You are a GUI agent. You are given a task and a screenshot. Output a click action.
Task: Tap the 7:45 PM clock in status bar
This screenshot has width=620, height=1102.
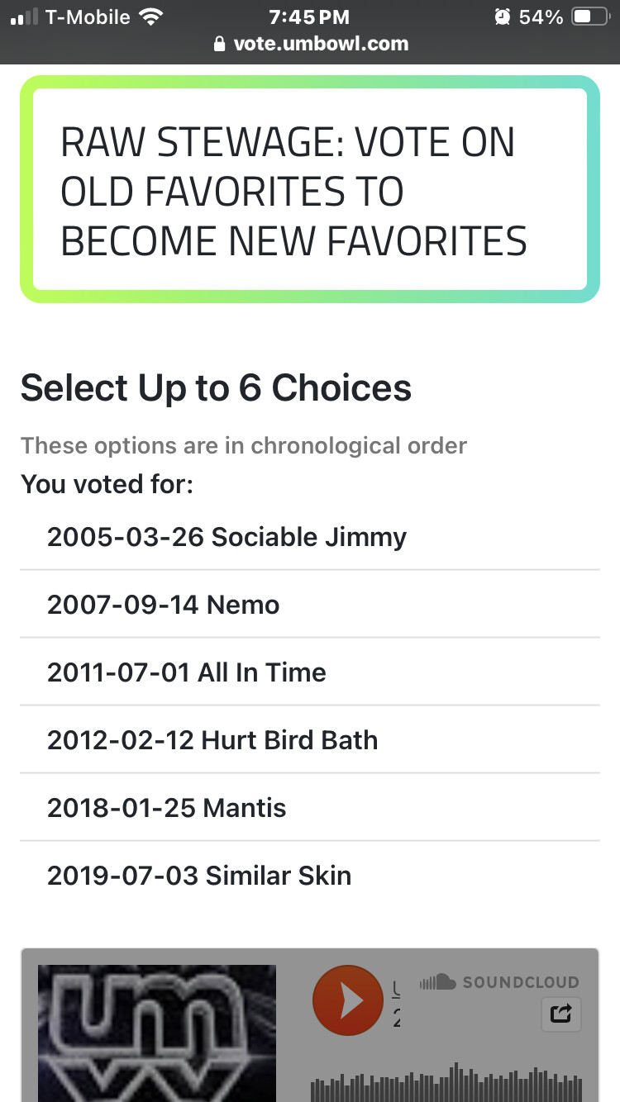309,17
